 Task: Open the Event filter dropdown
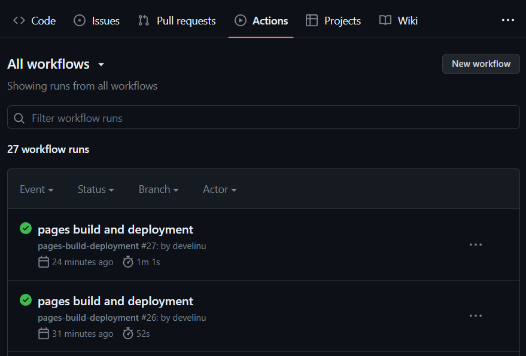37,189
